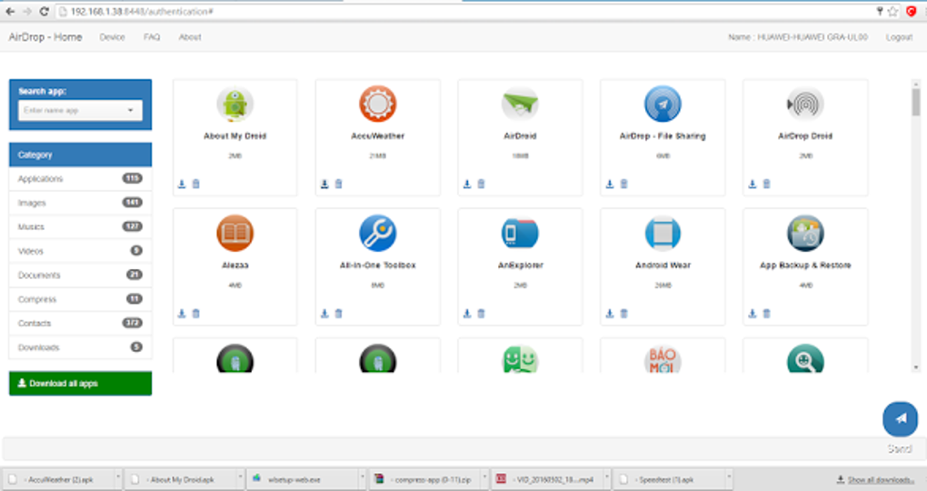
Task: Open the downloaded AccuWeather (2).apk file
Action: pos(56,479)
